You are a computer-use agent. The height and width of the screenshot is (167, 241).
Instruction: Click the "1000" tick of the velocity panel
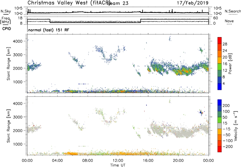pyautogui.click(x=18, y=144)
